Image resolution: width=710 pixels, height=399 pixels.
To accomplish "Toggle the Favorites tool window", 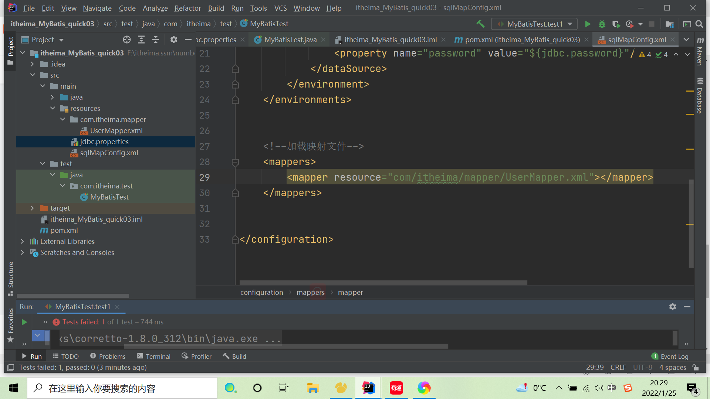I will coord(10,321).
